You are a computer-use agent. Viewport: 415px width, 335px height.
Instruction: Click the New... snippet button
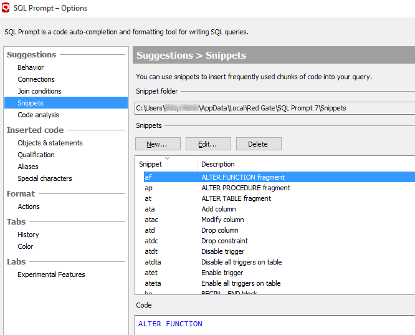(158, 144)
